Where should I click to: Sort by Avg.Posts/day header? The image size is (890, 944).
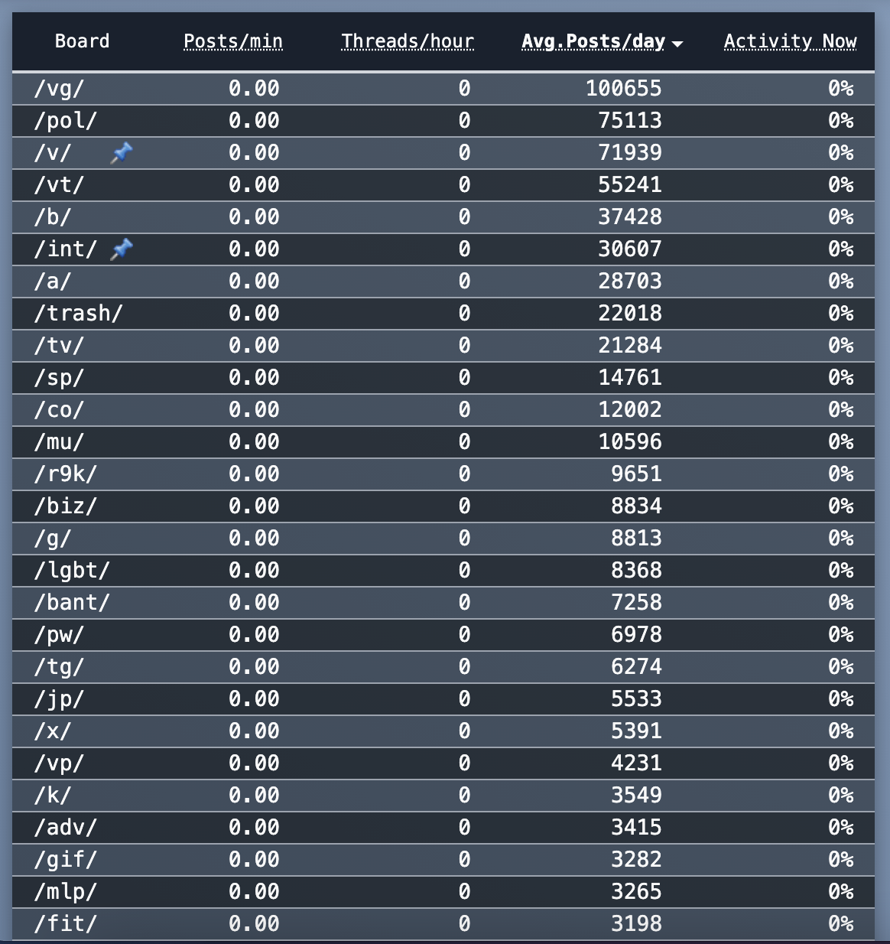pos(593,41)
